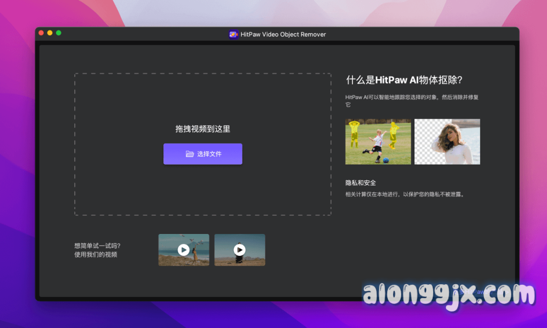Play the beach seagull sample video
The width and height of the screenshot is (547, 328).
coord(183,249)
